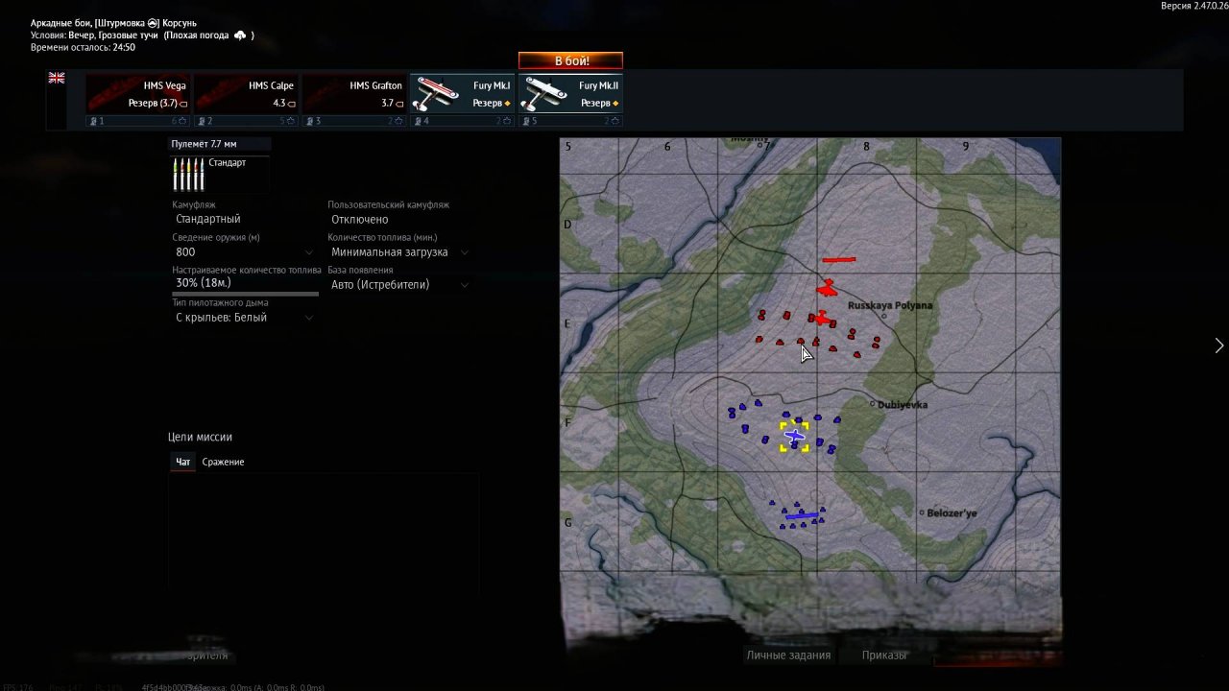This screenshot has width=1229, height=691.
Task: Open the Сведение оружия 800 dropdown
Action: coord(243,251)
